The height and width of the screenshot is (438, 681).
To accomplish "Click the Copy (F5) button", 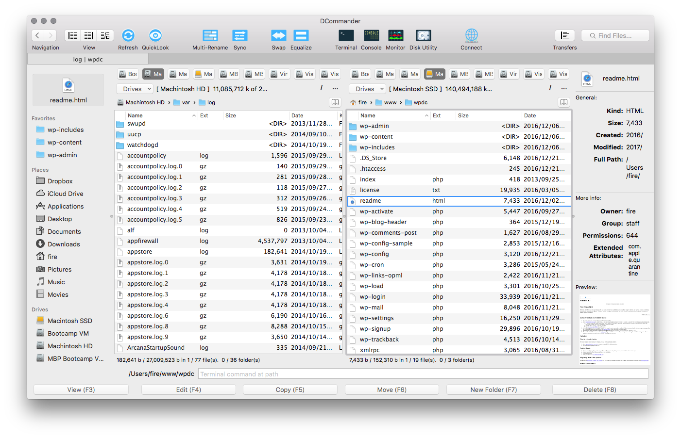I will 290,389.
